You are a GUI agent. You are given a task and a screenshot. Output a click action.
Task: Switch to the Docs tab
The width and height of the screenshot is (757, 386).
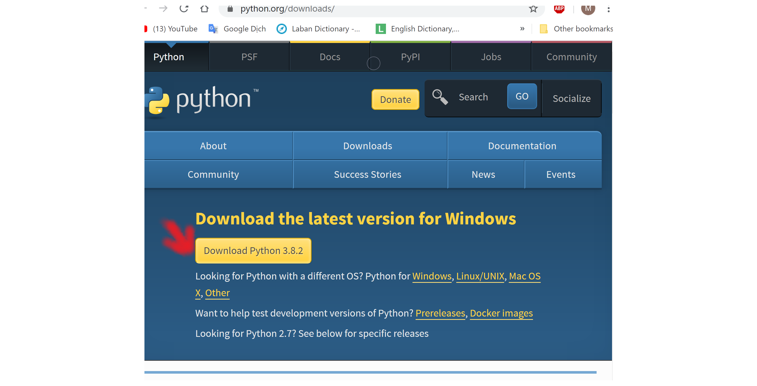point(330,57)
